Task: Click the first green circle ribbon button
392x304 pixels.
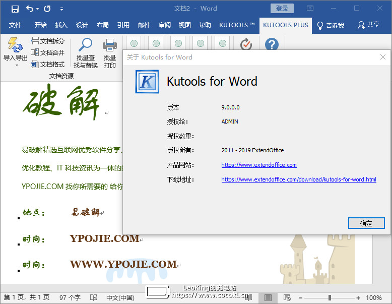Action: [134, 43]
